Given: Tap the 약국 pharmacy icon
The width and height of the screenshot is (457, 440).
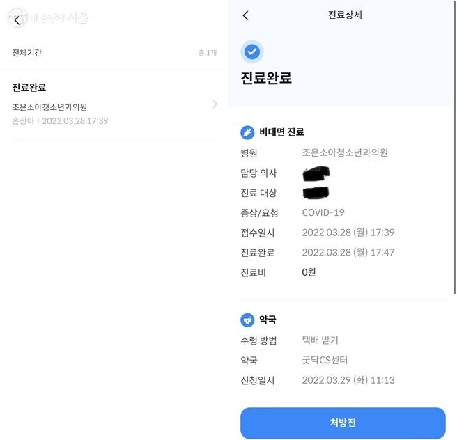Looking at the screenshot, I should (247, 320).
